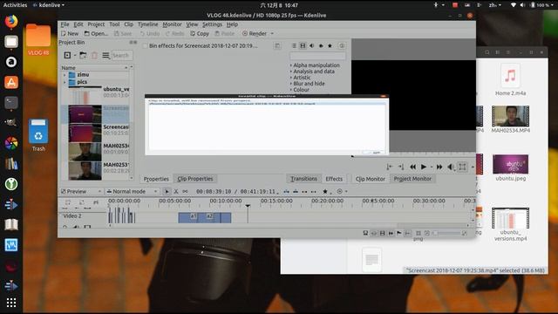Set zone in point on monitor
The height and width of the screenshot is (314, 558).
tap(390, 167)
